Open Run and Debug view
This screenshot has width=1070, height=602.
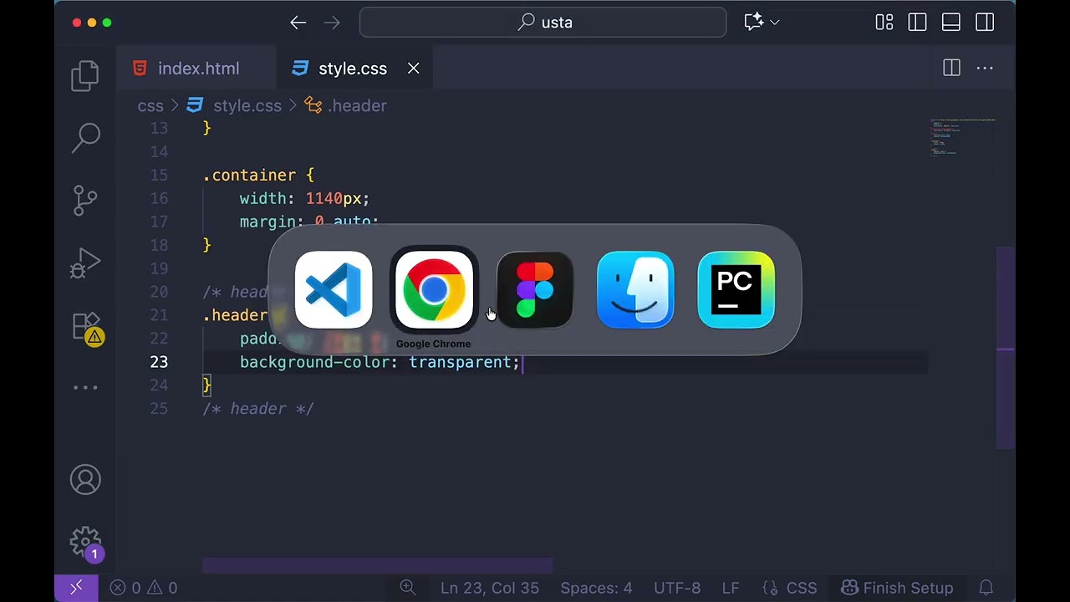coord(85,263)
